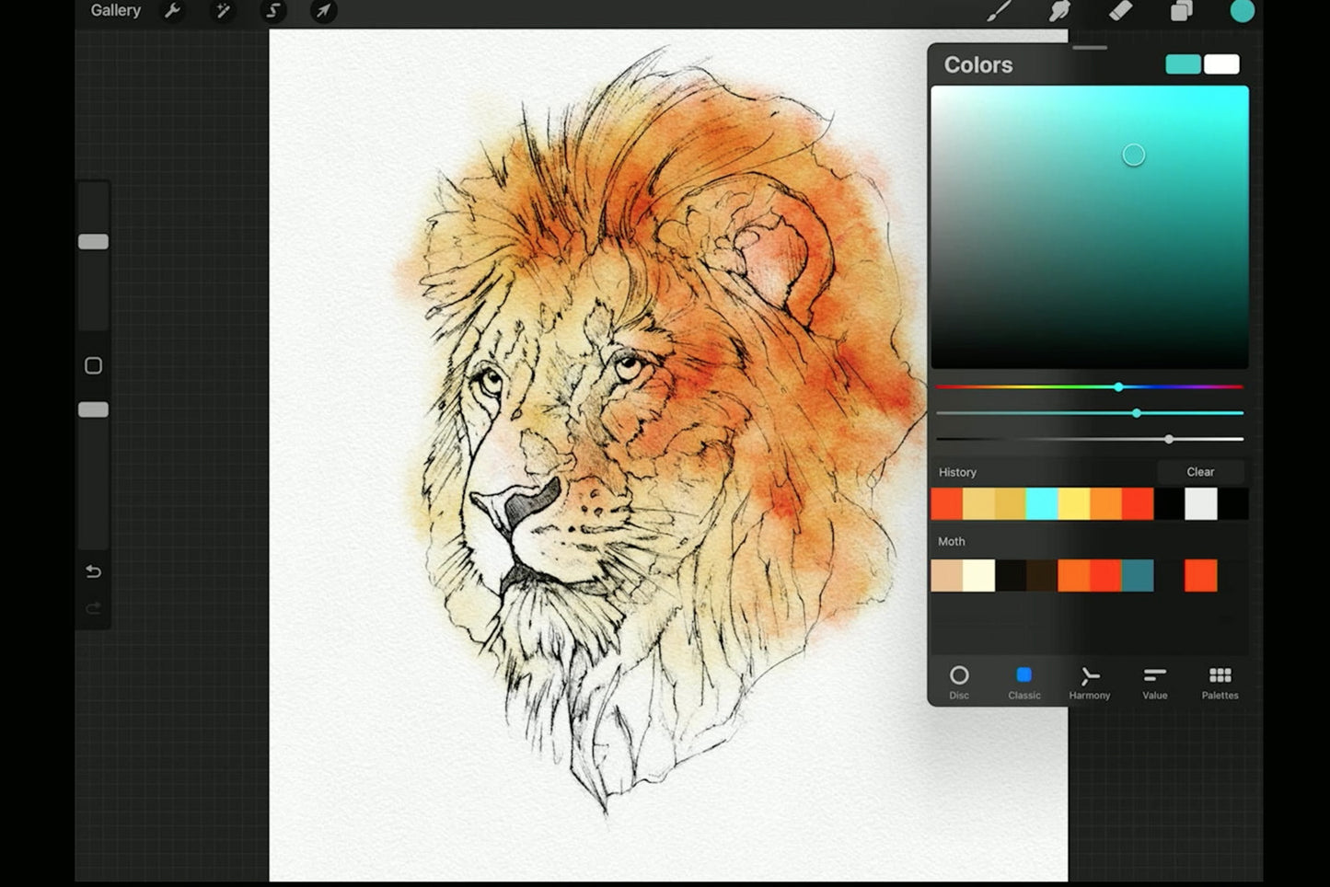This screenshot has width=1330, height=887.
Task: Switch to the Disc color tab
Action: 959,683
